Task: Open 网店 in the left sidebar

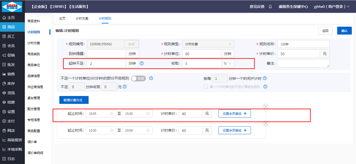Action: click(x=12, y=131)
